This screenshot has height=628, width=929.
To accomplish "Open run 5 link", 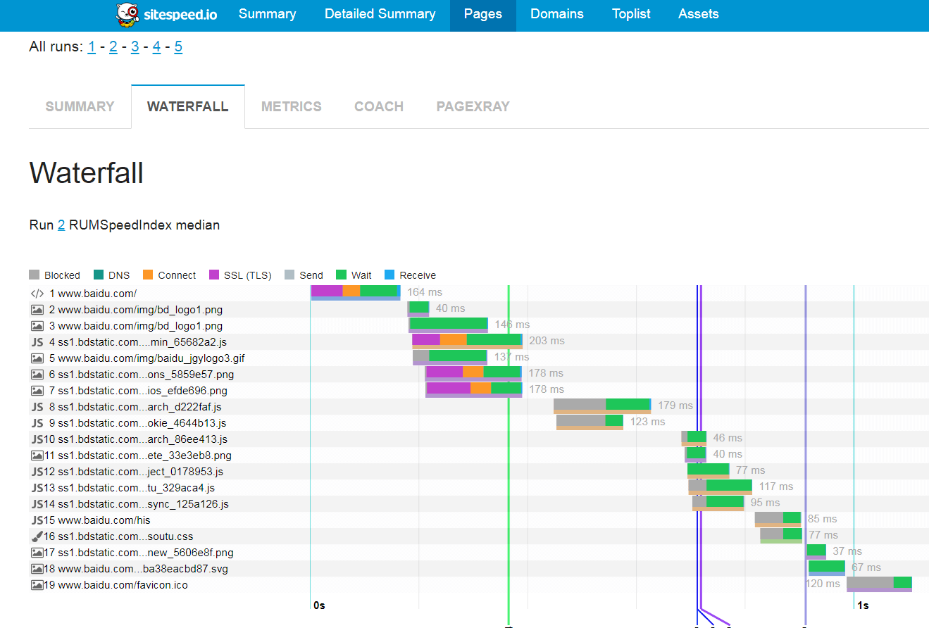I will click(178, 47).
